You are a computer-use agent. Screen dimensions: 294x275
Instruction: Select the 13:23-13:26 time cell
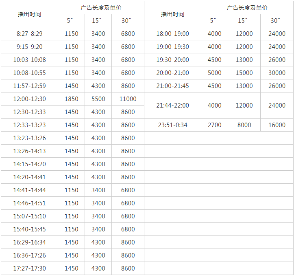[29, 138]
